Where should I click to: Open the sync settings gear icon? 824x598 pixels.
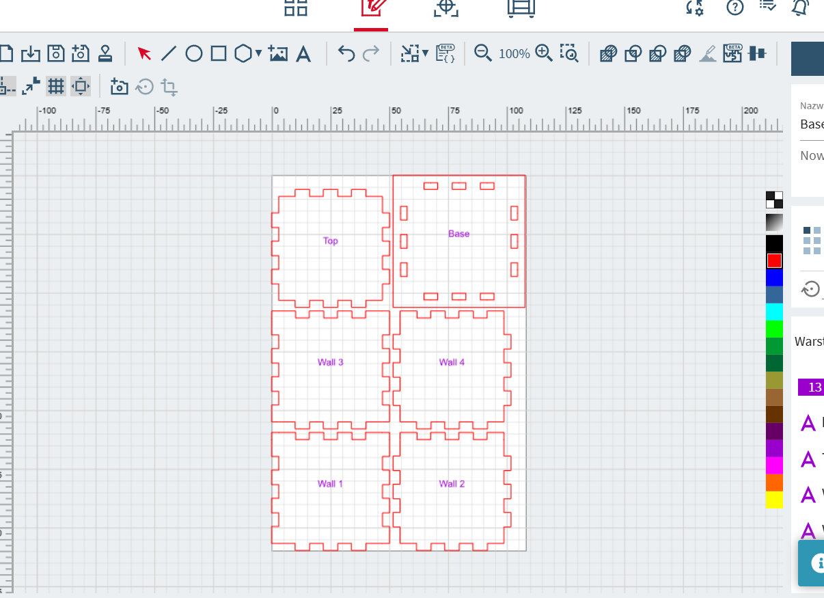[x=695, y=8]
